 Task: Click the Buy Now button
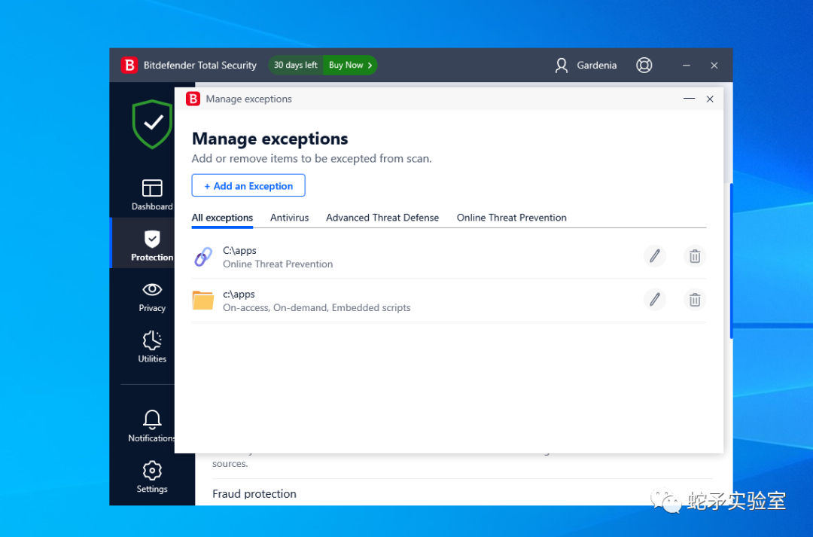350,65
